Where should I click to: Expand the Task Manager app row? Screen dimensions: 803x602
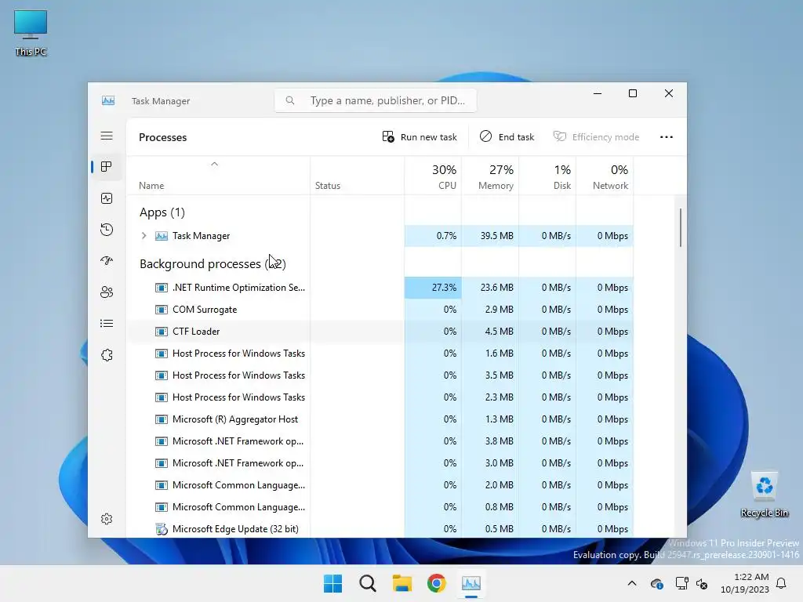point(144,236)
